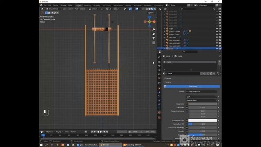Switch orthographic/perspective grid icon in viewport
Viewport: 261px width, 147px height.
pos(154,42)
